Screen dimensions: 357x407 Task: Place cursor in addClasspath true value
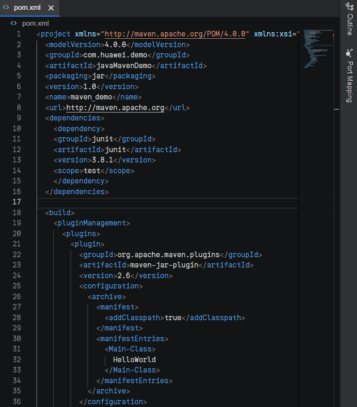click(x=172, y=318)
